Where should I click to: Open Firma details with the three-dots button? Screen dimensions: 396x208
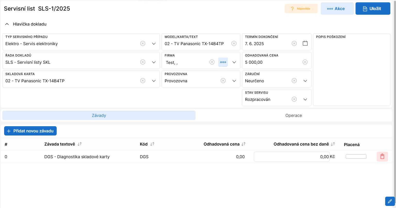point(223,62)
